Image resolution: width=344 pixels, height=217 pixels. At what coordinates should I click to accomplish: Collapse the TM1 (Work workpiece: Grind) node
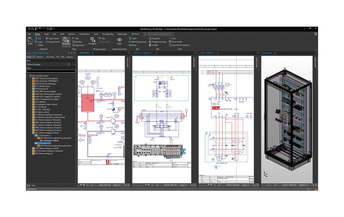pyautogui.click(x=30, y=133)
